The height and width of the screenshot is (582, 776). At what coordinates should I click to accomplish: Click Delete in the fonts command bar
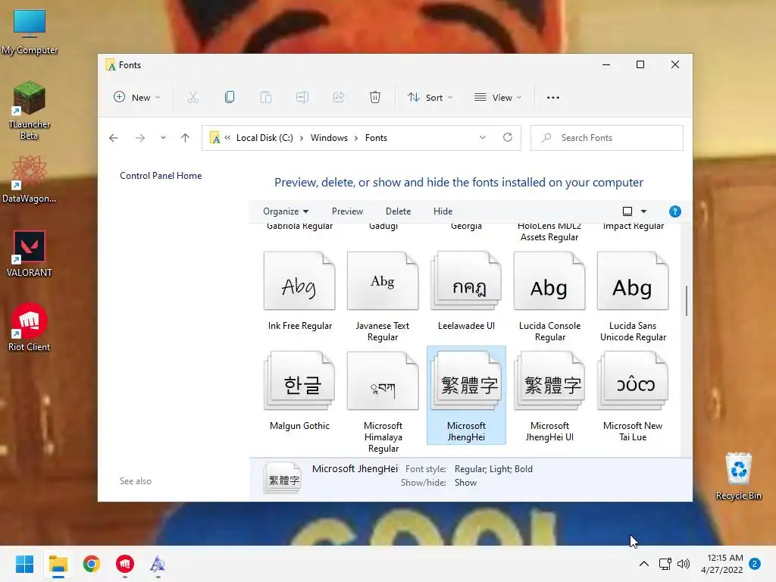(x=398, y=211)
